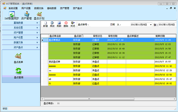Expand 用户设置 sidebar panel
Image resolution: width=178 pixels, height=112 pixels.
[21, 37]
